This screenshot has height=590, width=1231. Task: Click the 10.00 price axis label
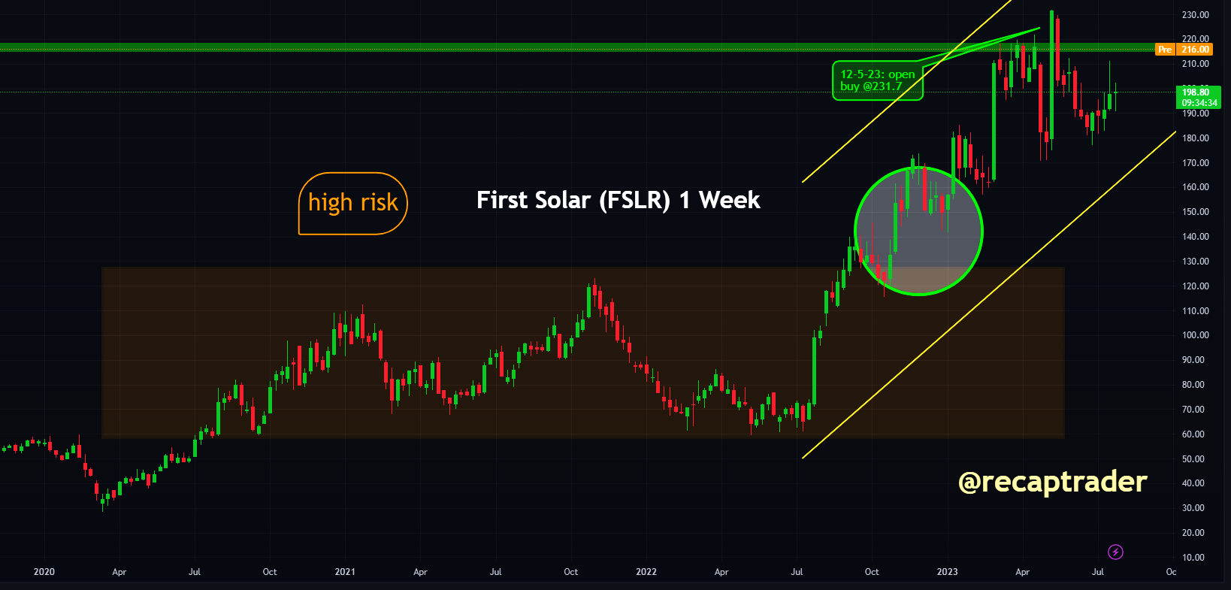point(1195,558)
